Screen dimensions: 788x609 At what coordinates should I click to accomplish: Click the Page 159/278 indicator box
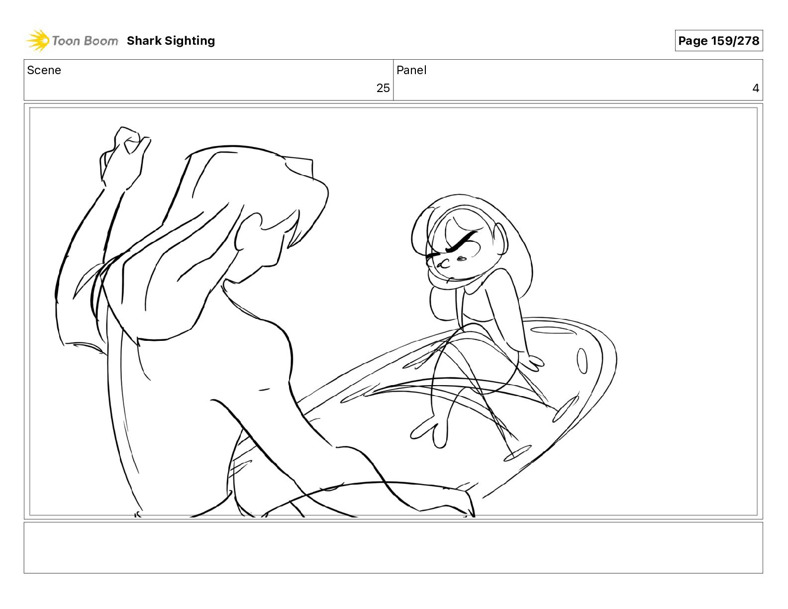tap(718, 41)
